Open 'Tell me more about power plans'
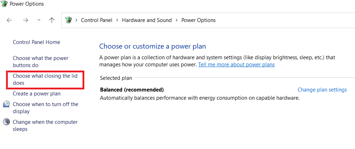 tap(236, 65)
